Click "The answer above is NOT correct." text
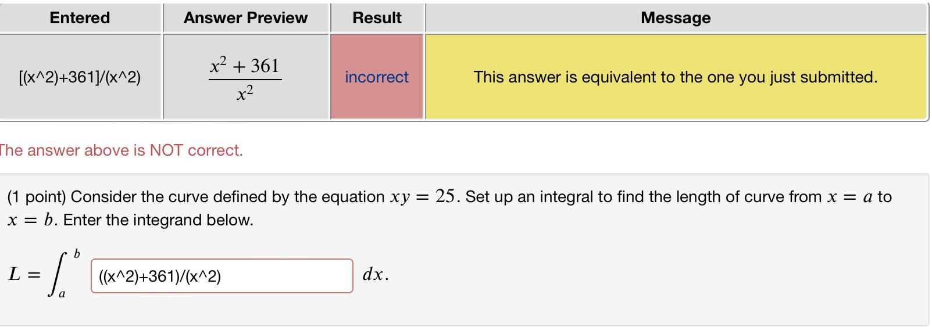 pyautogui.click(x=121, y=150)
